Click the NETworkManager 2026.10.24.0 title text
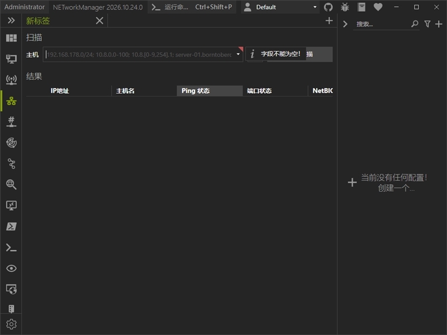 (x=98, y=7)
